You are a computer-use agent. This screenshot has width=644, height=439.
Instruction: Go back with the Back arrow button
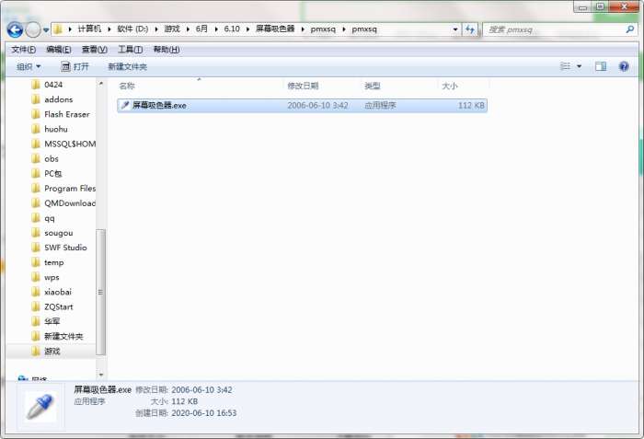15,29
